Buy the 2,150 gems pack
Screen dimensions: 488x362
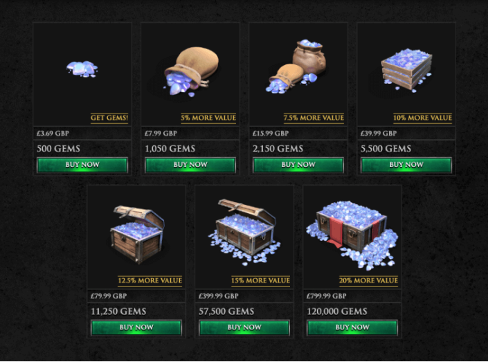coord(298,165)
